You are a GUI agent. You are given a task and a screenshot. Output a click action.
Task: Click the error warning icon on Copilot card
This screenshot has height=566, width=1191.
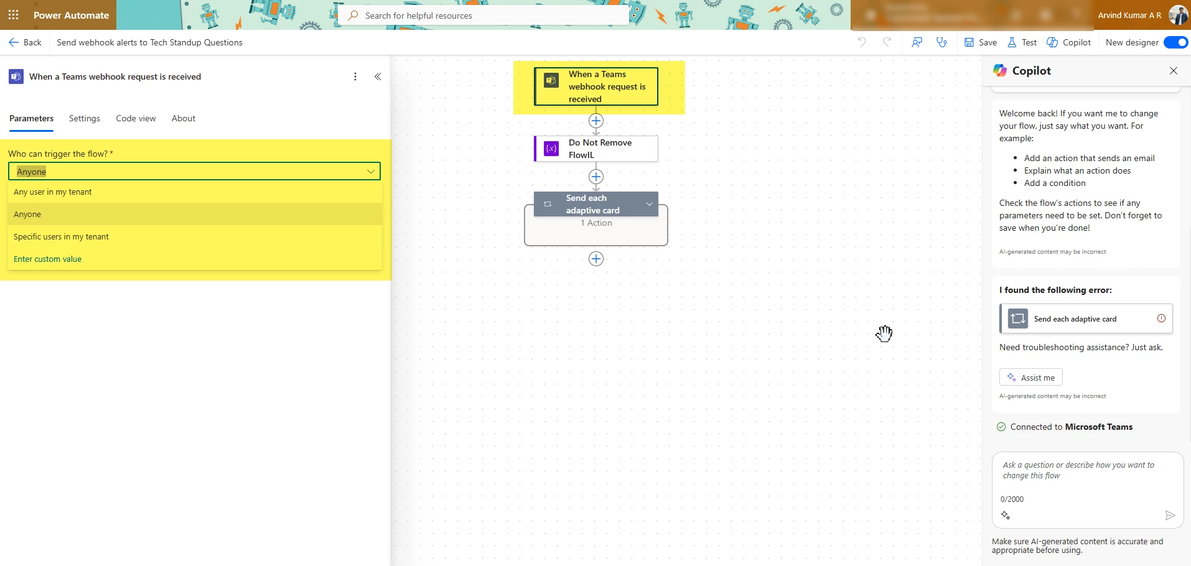coord(1161,318)
